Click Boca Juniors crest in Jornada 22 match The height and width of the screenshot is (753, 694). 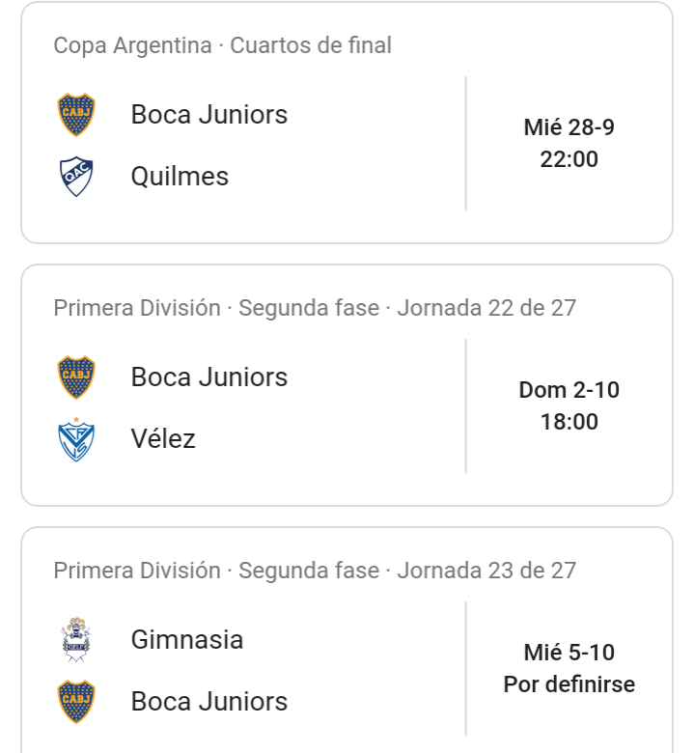(76, 377)
